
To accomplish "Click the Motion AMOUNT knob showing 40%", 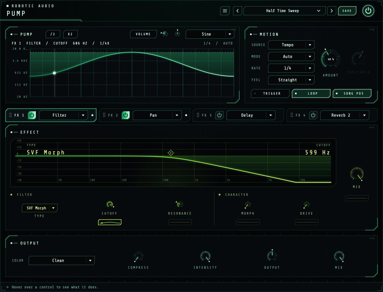I will (330, 59).
